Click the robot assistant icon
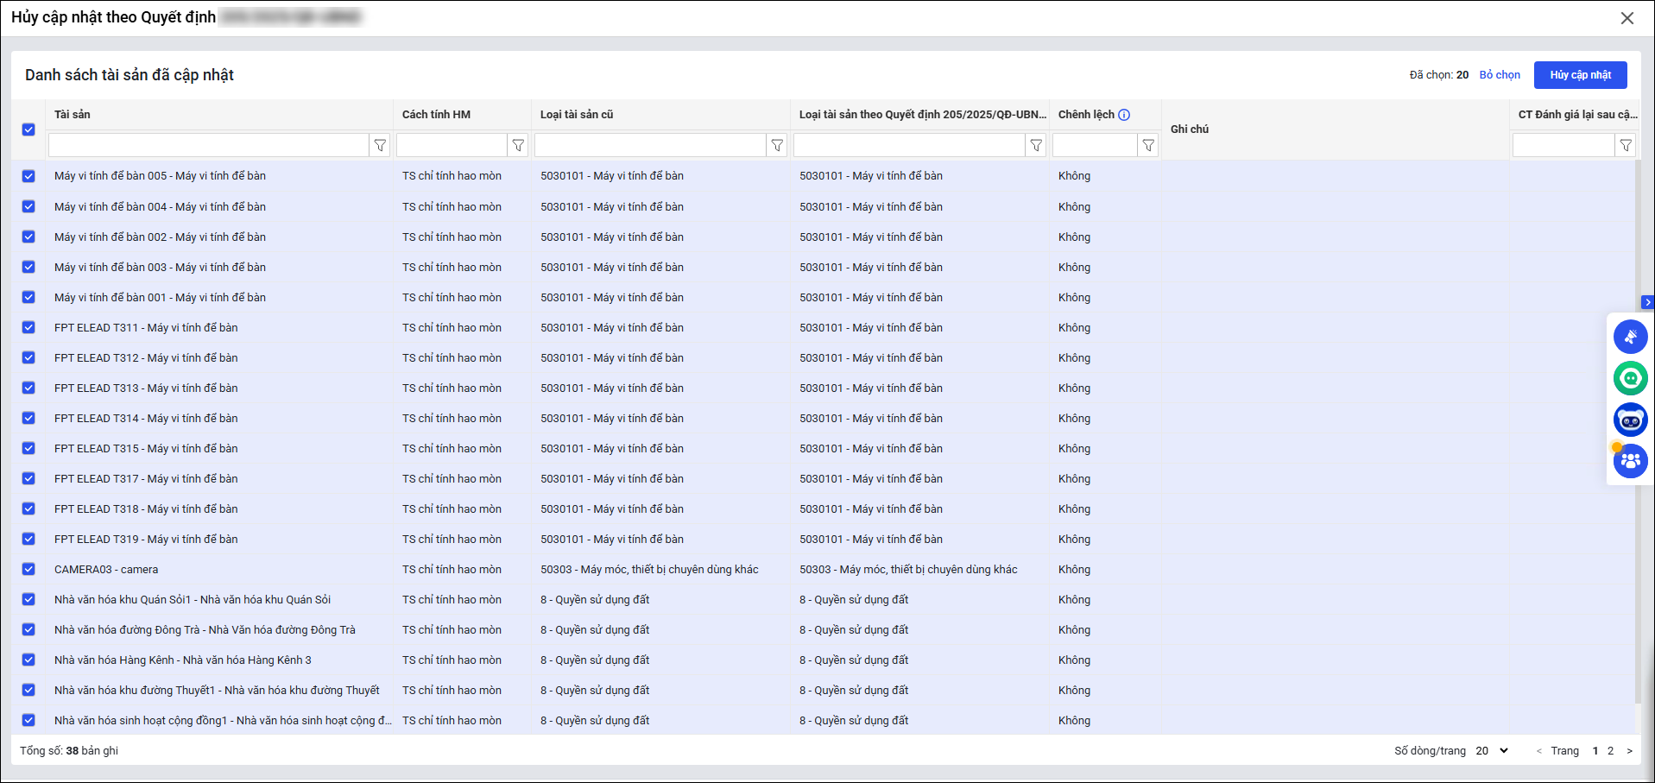The width and height of the screenshot is (1655, 783). click(1630, 420)
